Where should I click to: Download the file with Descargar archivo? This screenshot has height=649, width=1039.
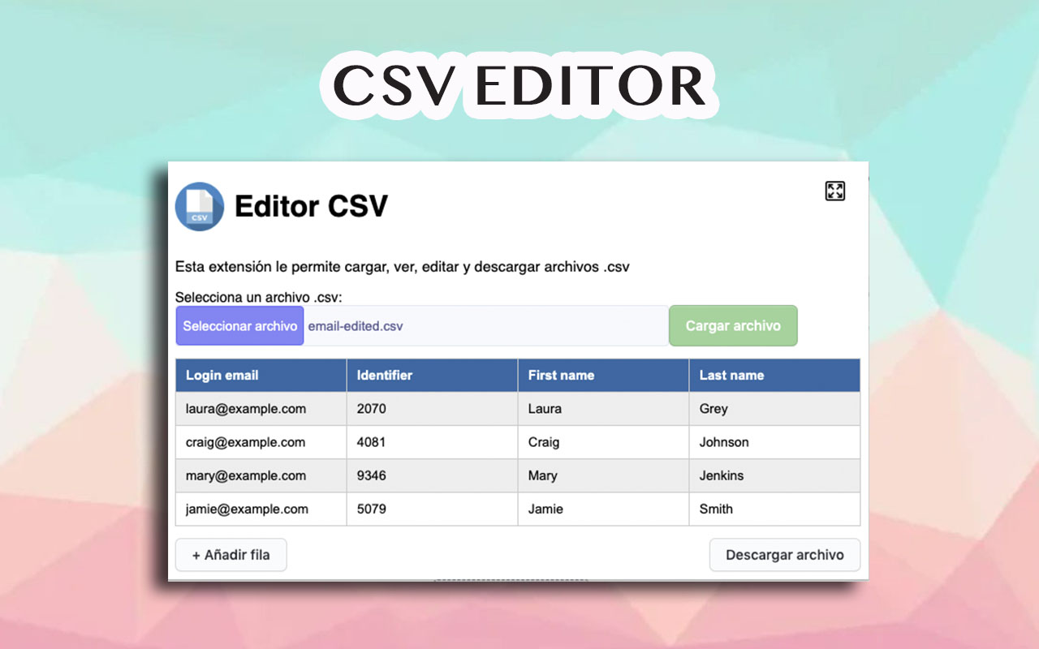785,555
